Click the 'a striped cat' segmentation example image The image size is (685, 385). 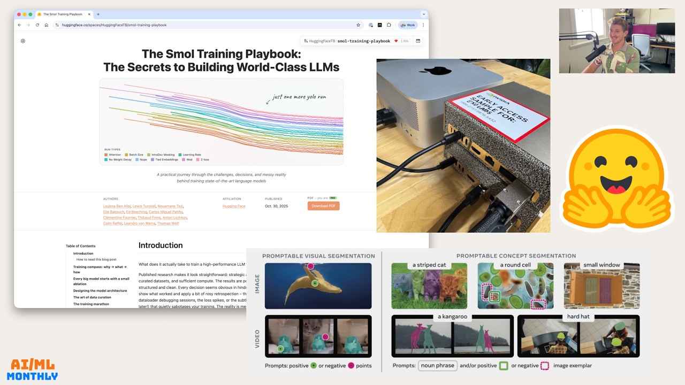pos(429,286)
